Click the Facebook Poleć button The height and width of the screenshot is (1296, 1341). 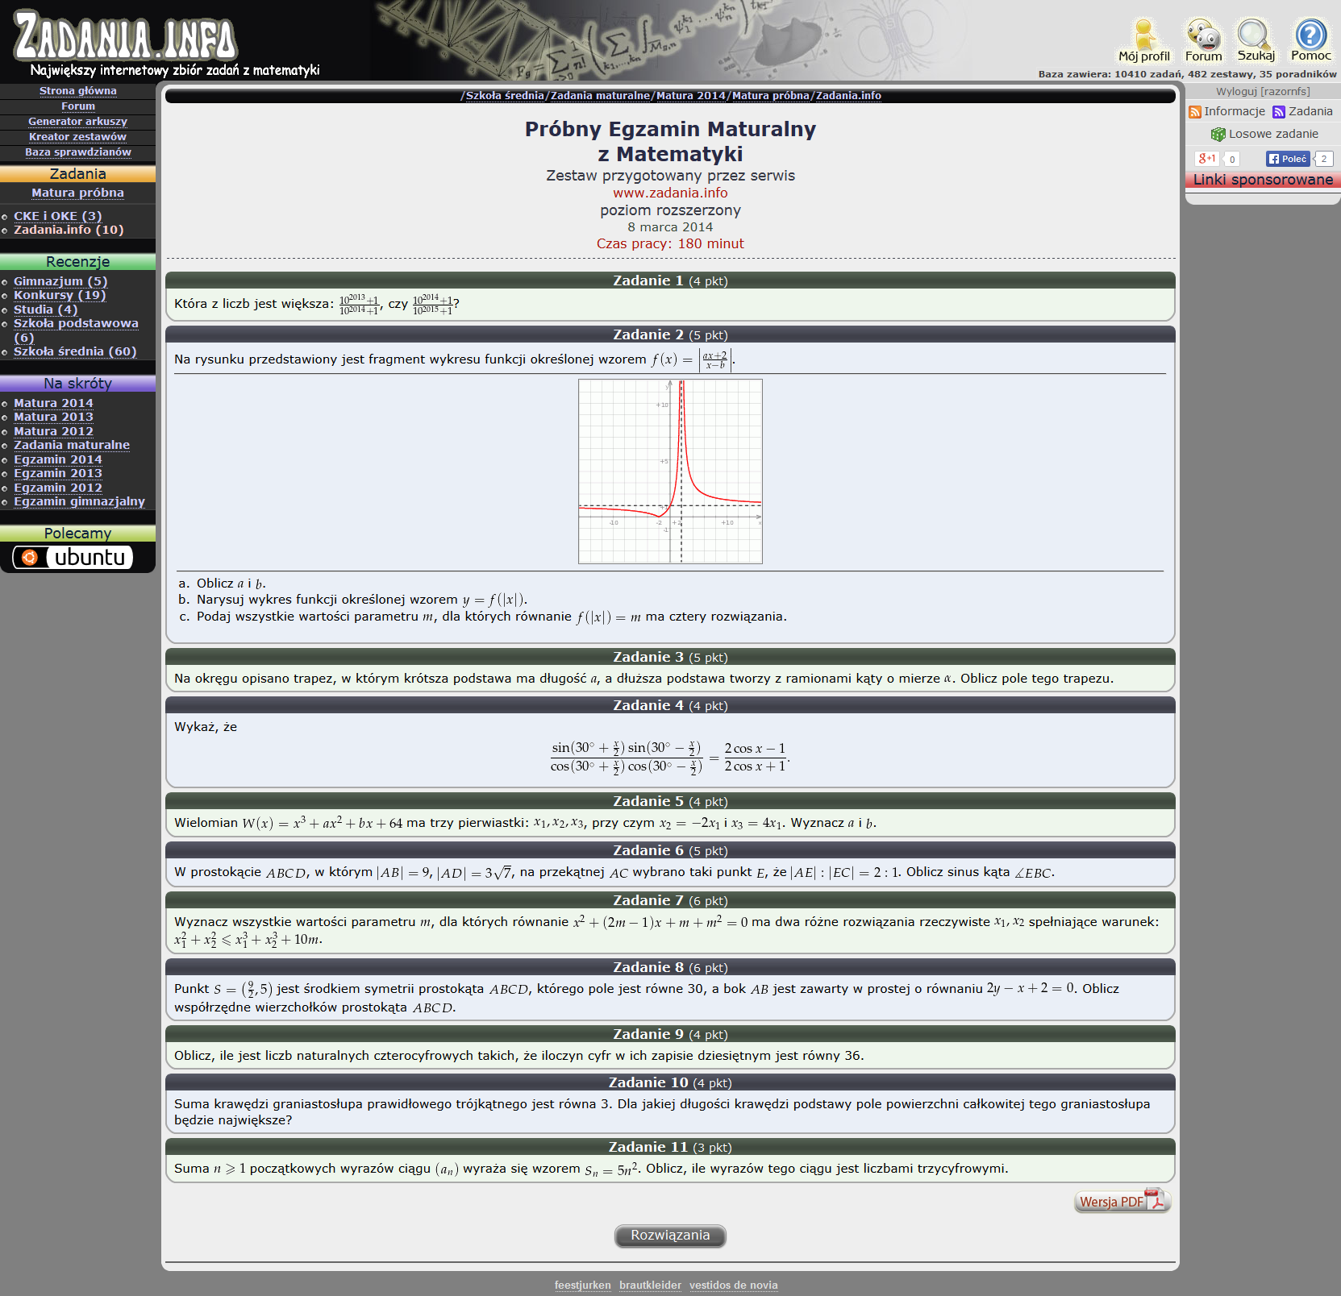pyautogui.click(x=1288, y=159)
